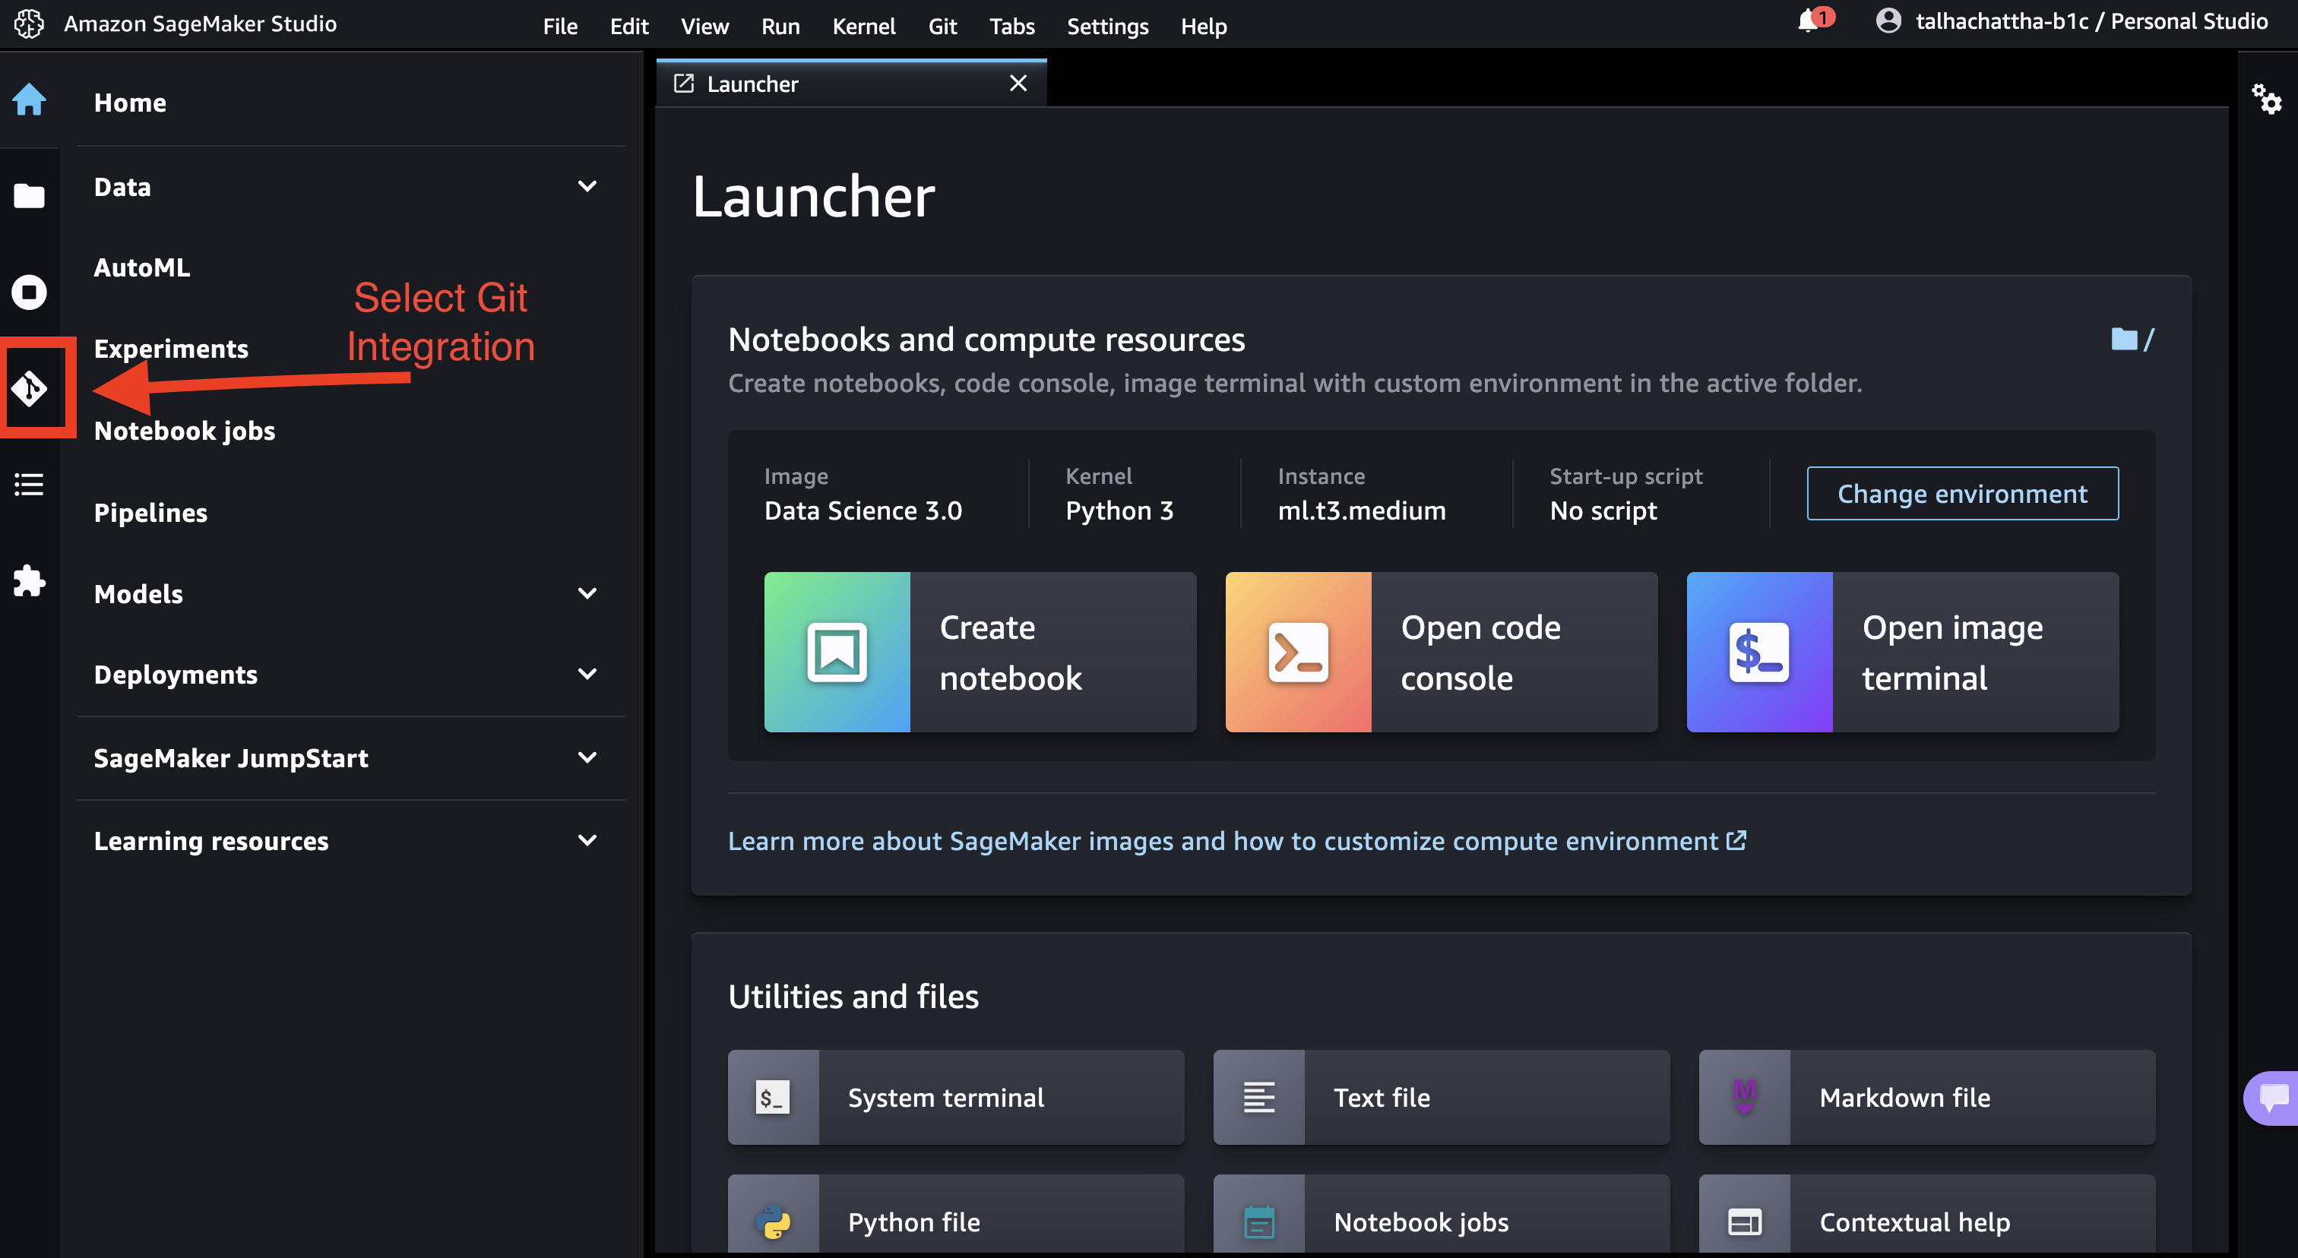Open the Git menu in menu bar

942,26
